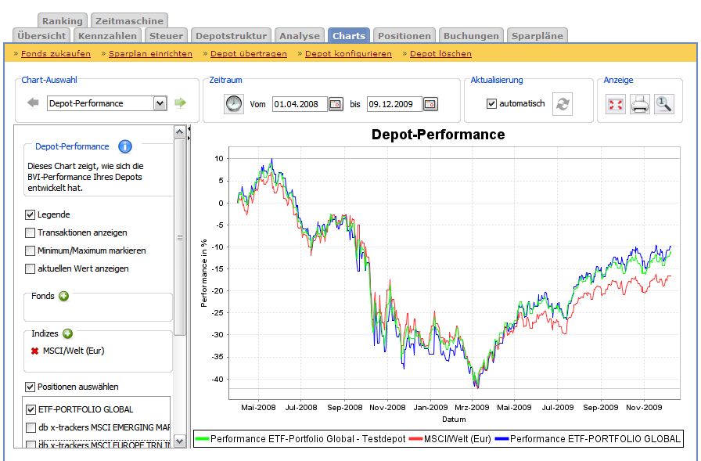Remove MSCI/Welt (Eur) index with red X
The height and width of the screenshot is (461, 701).
34,351
